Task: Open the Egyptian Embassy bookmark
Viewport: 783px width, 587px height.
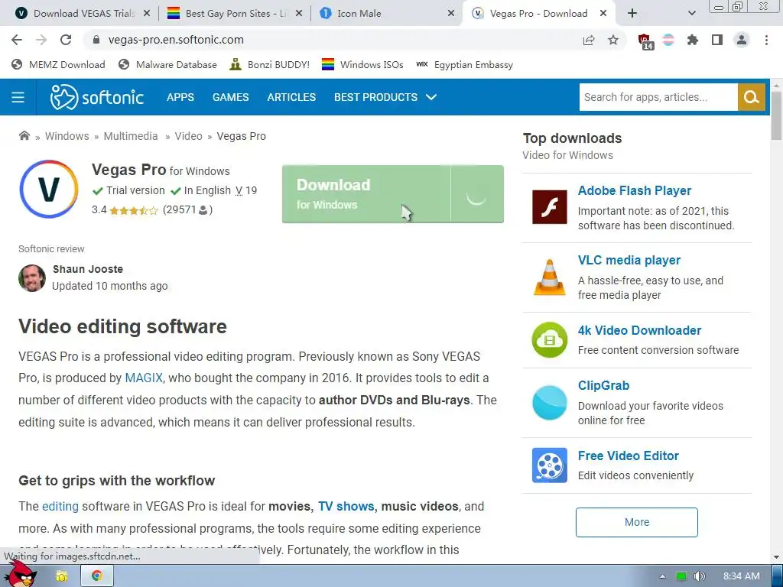Action: [x=464, y=64]
